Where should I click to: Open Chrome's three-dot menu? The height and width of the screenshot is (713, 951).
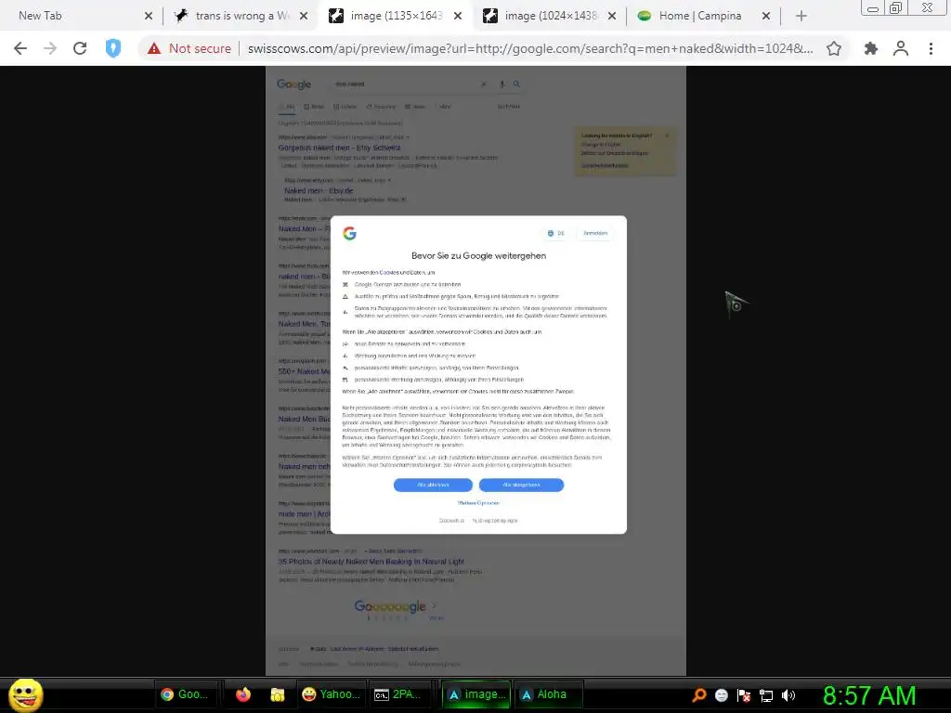click(x=931, y=48)
